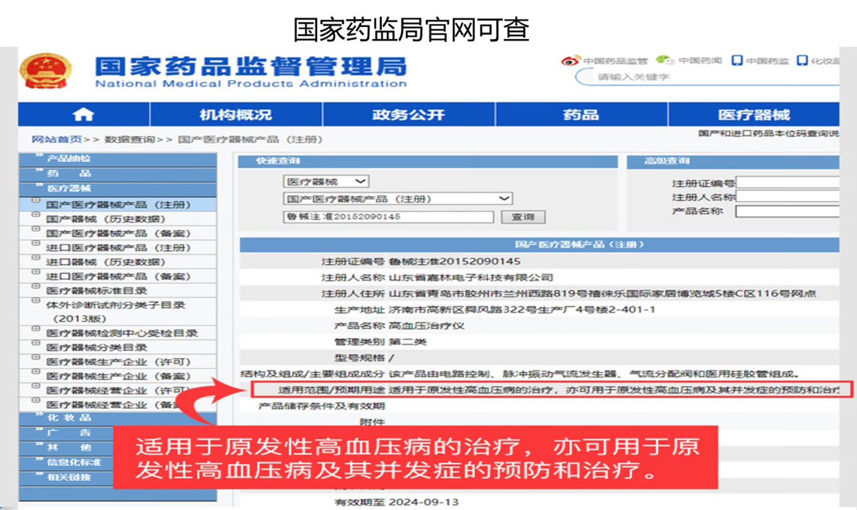
Task: Select the 其他 sidebar section header
Action: tap(118, 447)
